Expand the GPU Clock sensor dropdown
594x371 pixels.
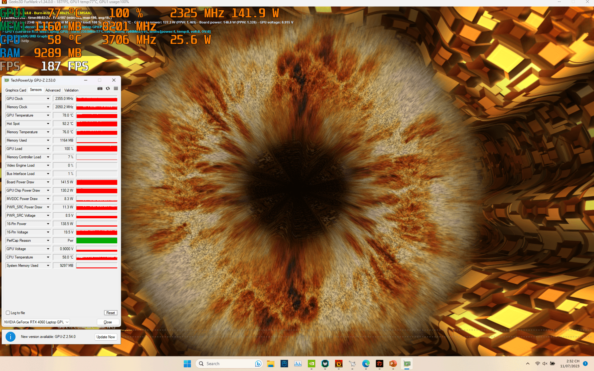coord(48,99)
